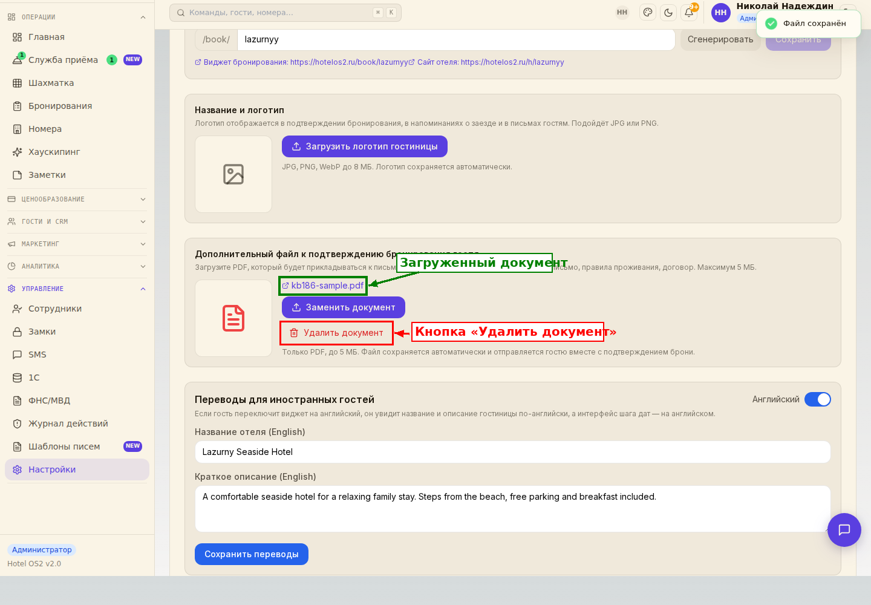The image size is (871, 605).
Task: Click the logo image placeholder
Action: point(233,174)
